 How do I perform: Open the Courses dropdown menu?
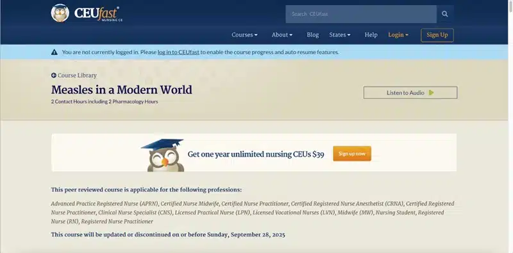click(x=244, y=35)
